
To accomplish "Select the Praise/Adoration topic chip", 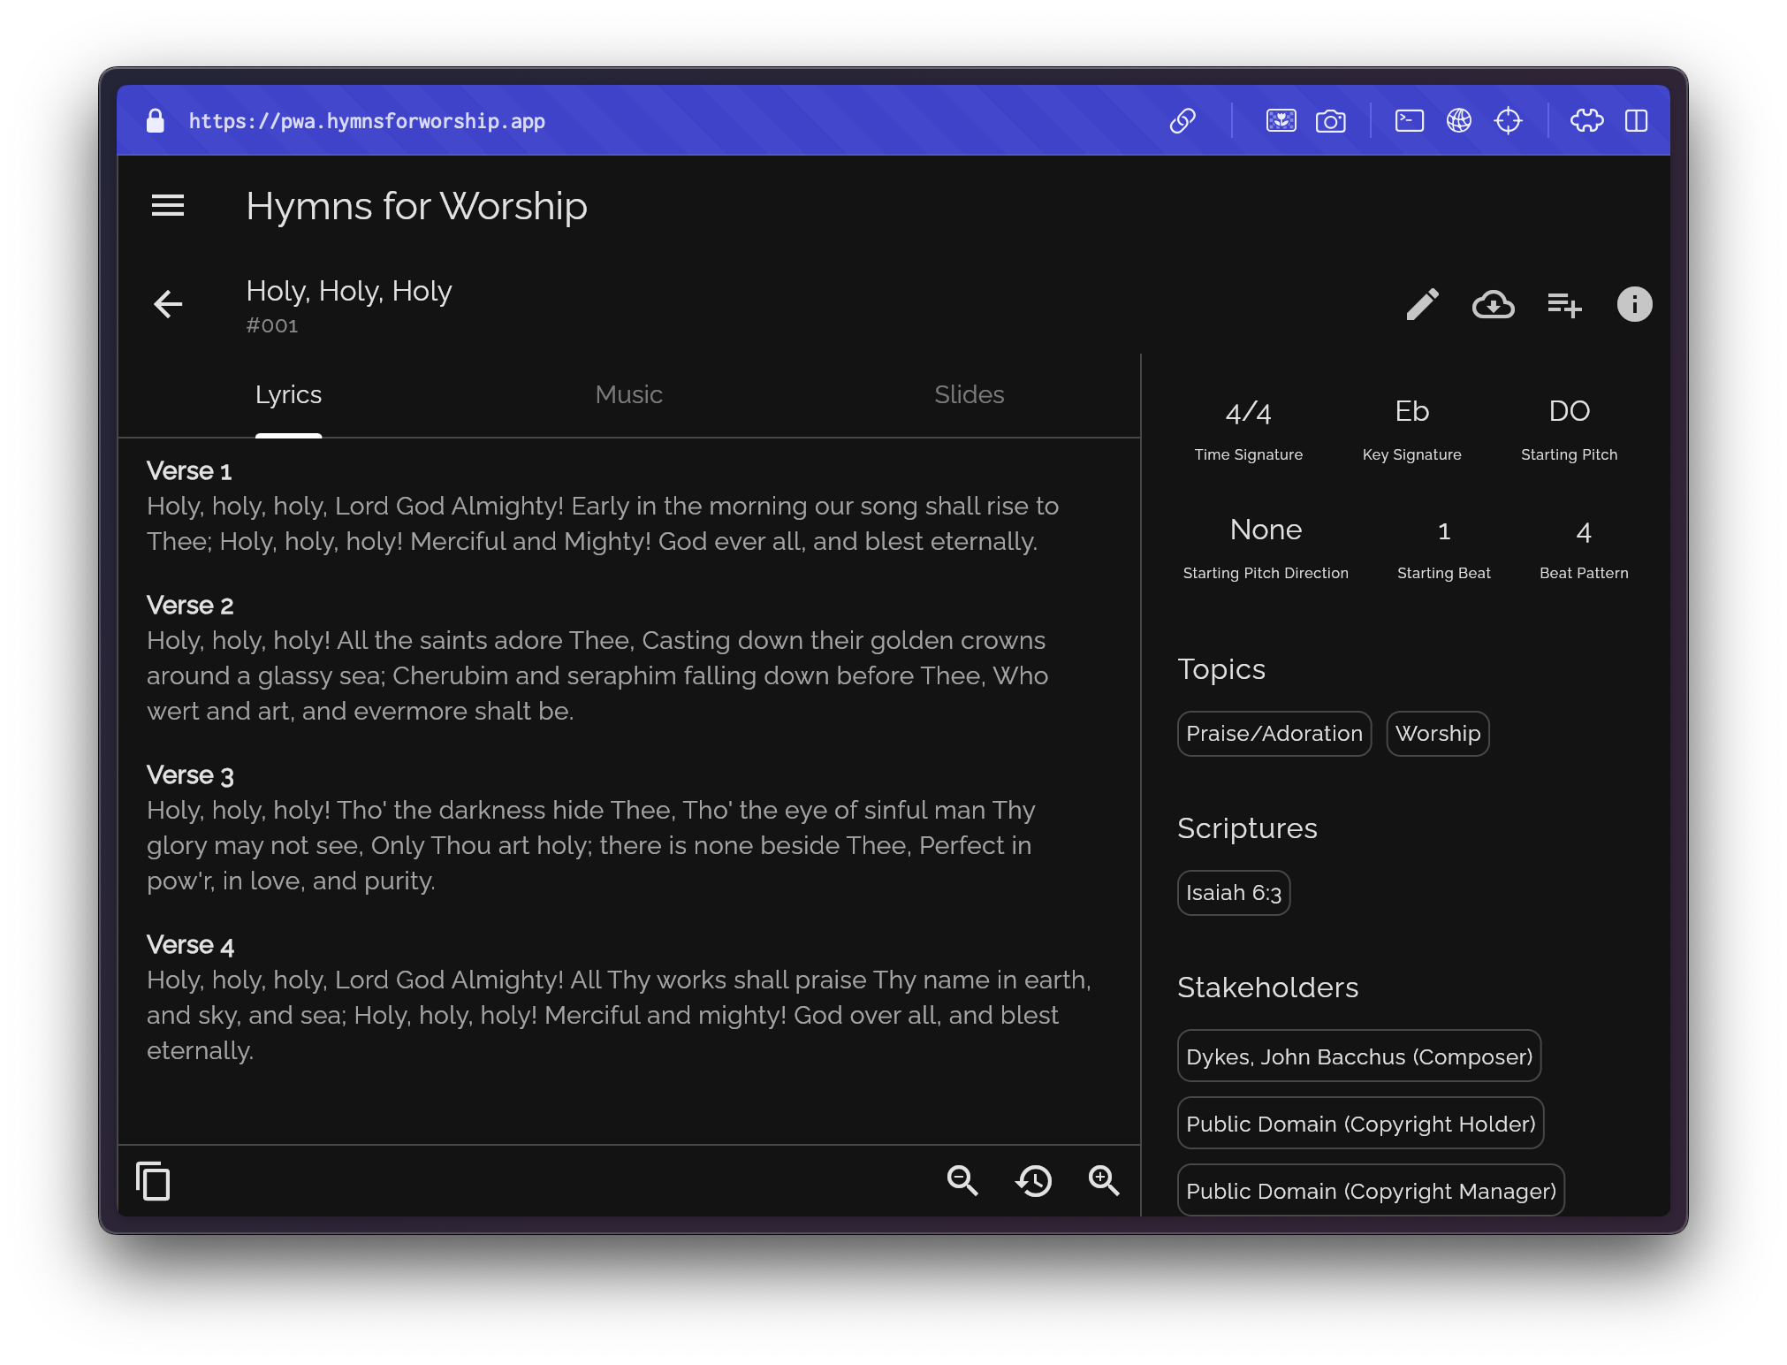I will click(x=1274, y=734).
